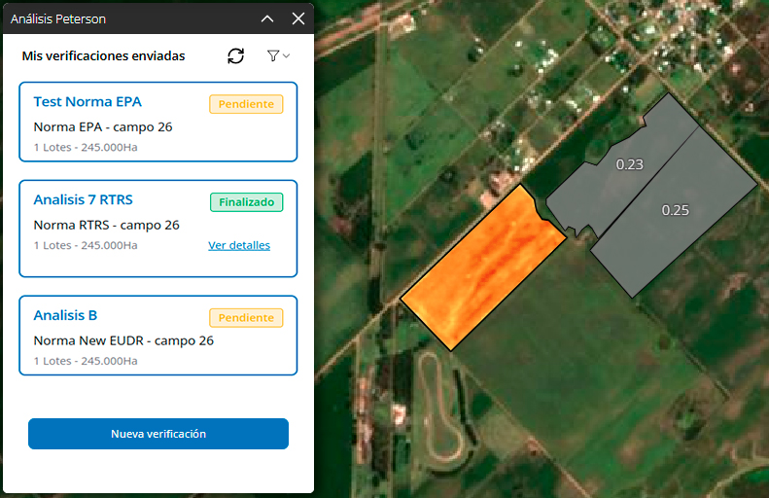Viewport: 769px width, 498px height.
Task: Open the Analisis 7 RTRS verification title
Action: click(x=83, y=199)
